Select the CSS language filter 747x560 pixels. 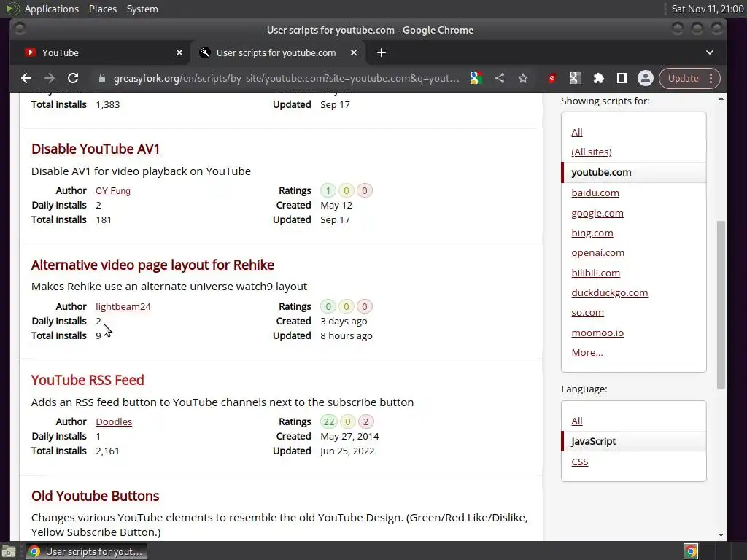(x=580, y=462)
